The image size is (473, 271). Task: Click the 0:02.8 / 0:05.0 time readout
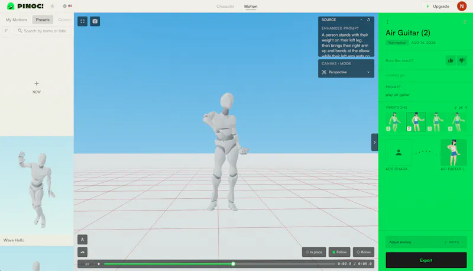pyautogui.click(x=354, y=264)
